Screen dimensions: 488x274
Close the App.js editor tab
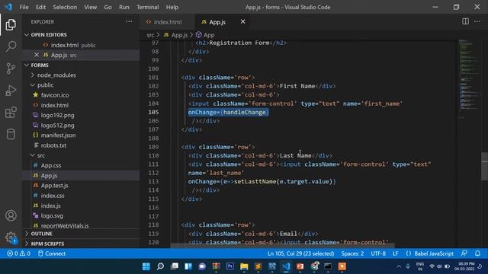(x=242, y=21)
